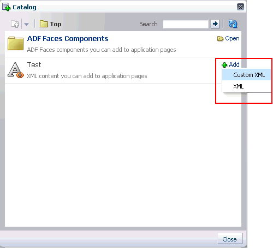
Task: Click the ADF Faces Components folder icon
Action: tap(15, 43)
